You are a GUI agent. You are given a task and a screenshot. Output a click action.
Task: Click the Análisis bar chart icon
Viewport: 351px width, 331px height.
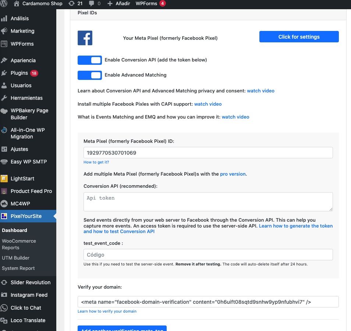(4, 18)
